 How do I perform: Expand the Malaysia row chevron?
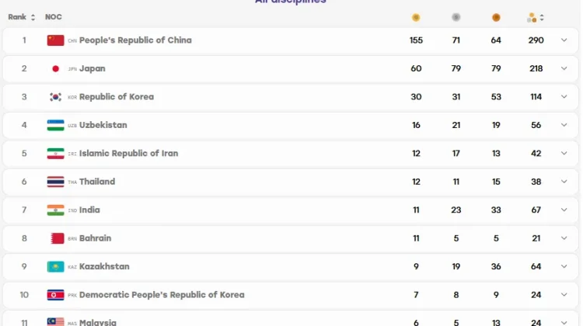[564, 322]
